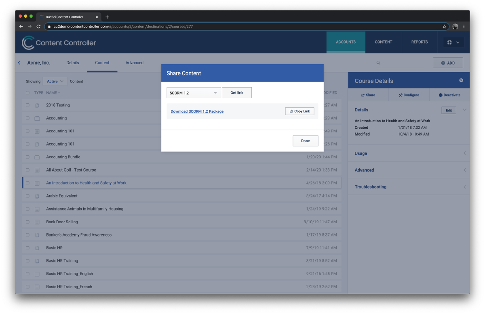Expand the Usage section
The height and width of the screenshot is (314, 485).
tap(409, 153)
